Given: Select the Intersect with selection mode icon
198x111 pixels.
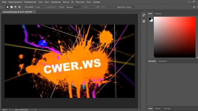Looking at the screenshot, I should [19, 7].
